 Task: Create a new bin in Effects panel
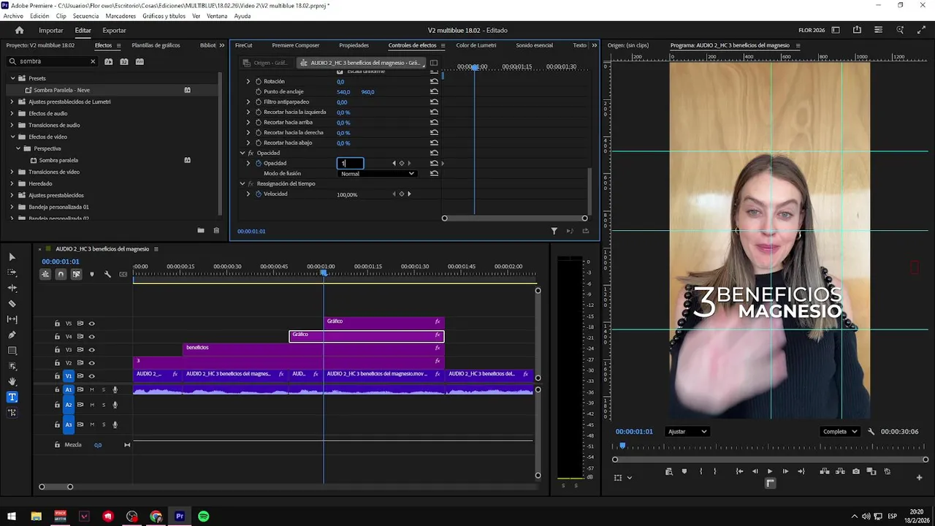tap(201, 231)
